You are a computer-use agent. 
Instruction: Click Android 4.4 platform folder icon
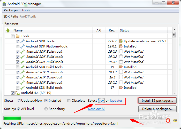18,93
